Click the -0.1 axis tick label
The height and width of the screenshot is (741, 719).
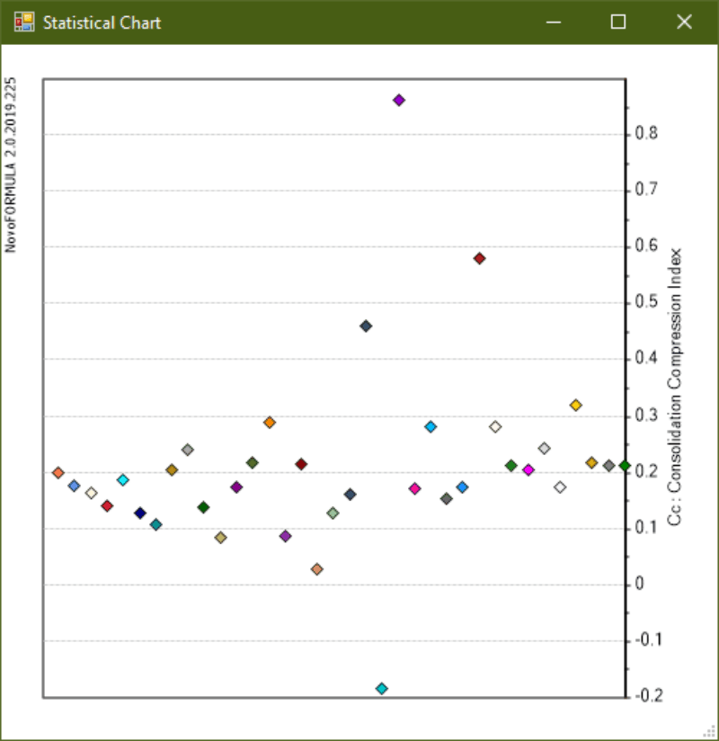coord(648,640)
